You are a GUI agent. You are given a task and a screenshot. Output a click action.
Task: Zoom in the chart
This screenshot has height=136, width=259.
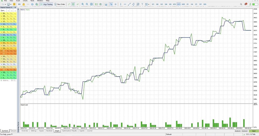coord(83,4)
